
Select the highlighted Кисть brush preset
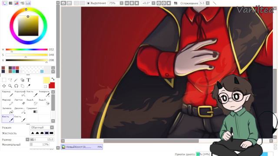pyautogui.click(x=8, y=118)
